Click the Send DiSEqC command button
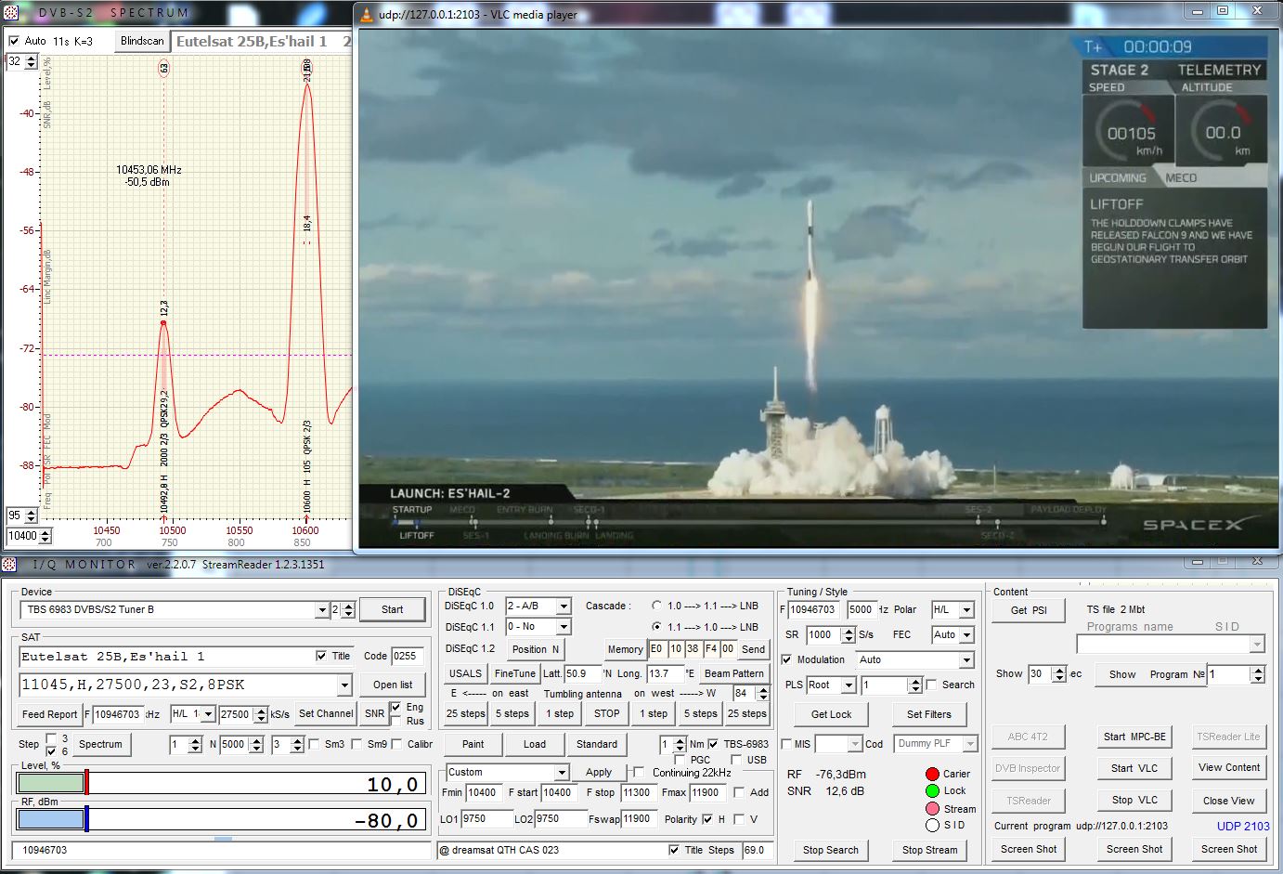Image resolution: width=1283 pixels, height=874 pixels. pos(754,649)
